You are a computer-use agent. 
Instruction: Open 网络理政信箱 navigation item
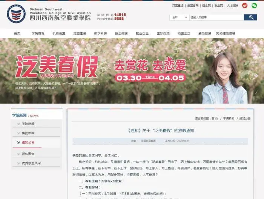pyautogui.click(x=226, y=33)
